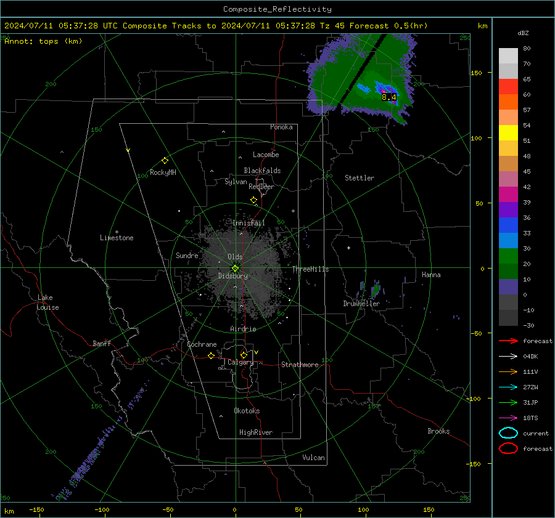Select the orange 57-60 dBZ swatch

coord(508,102)
